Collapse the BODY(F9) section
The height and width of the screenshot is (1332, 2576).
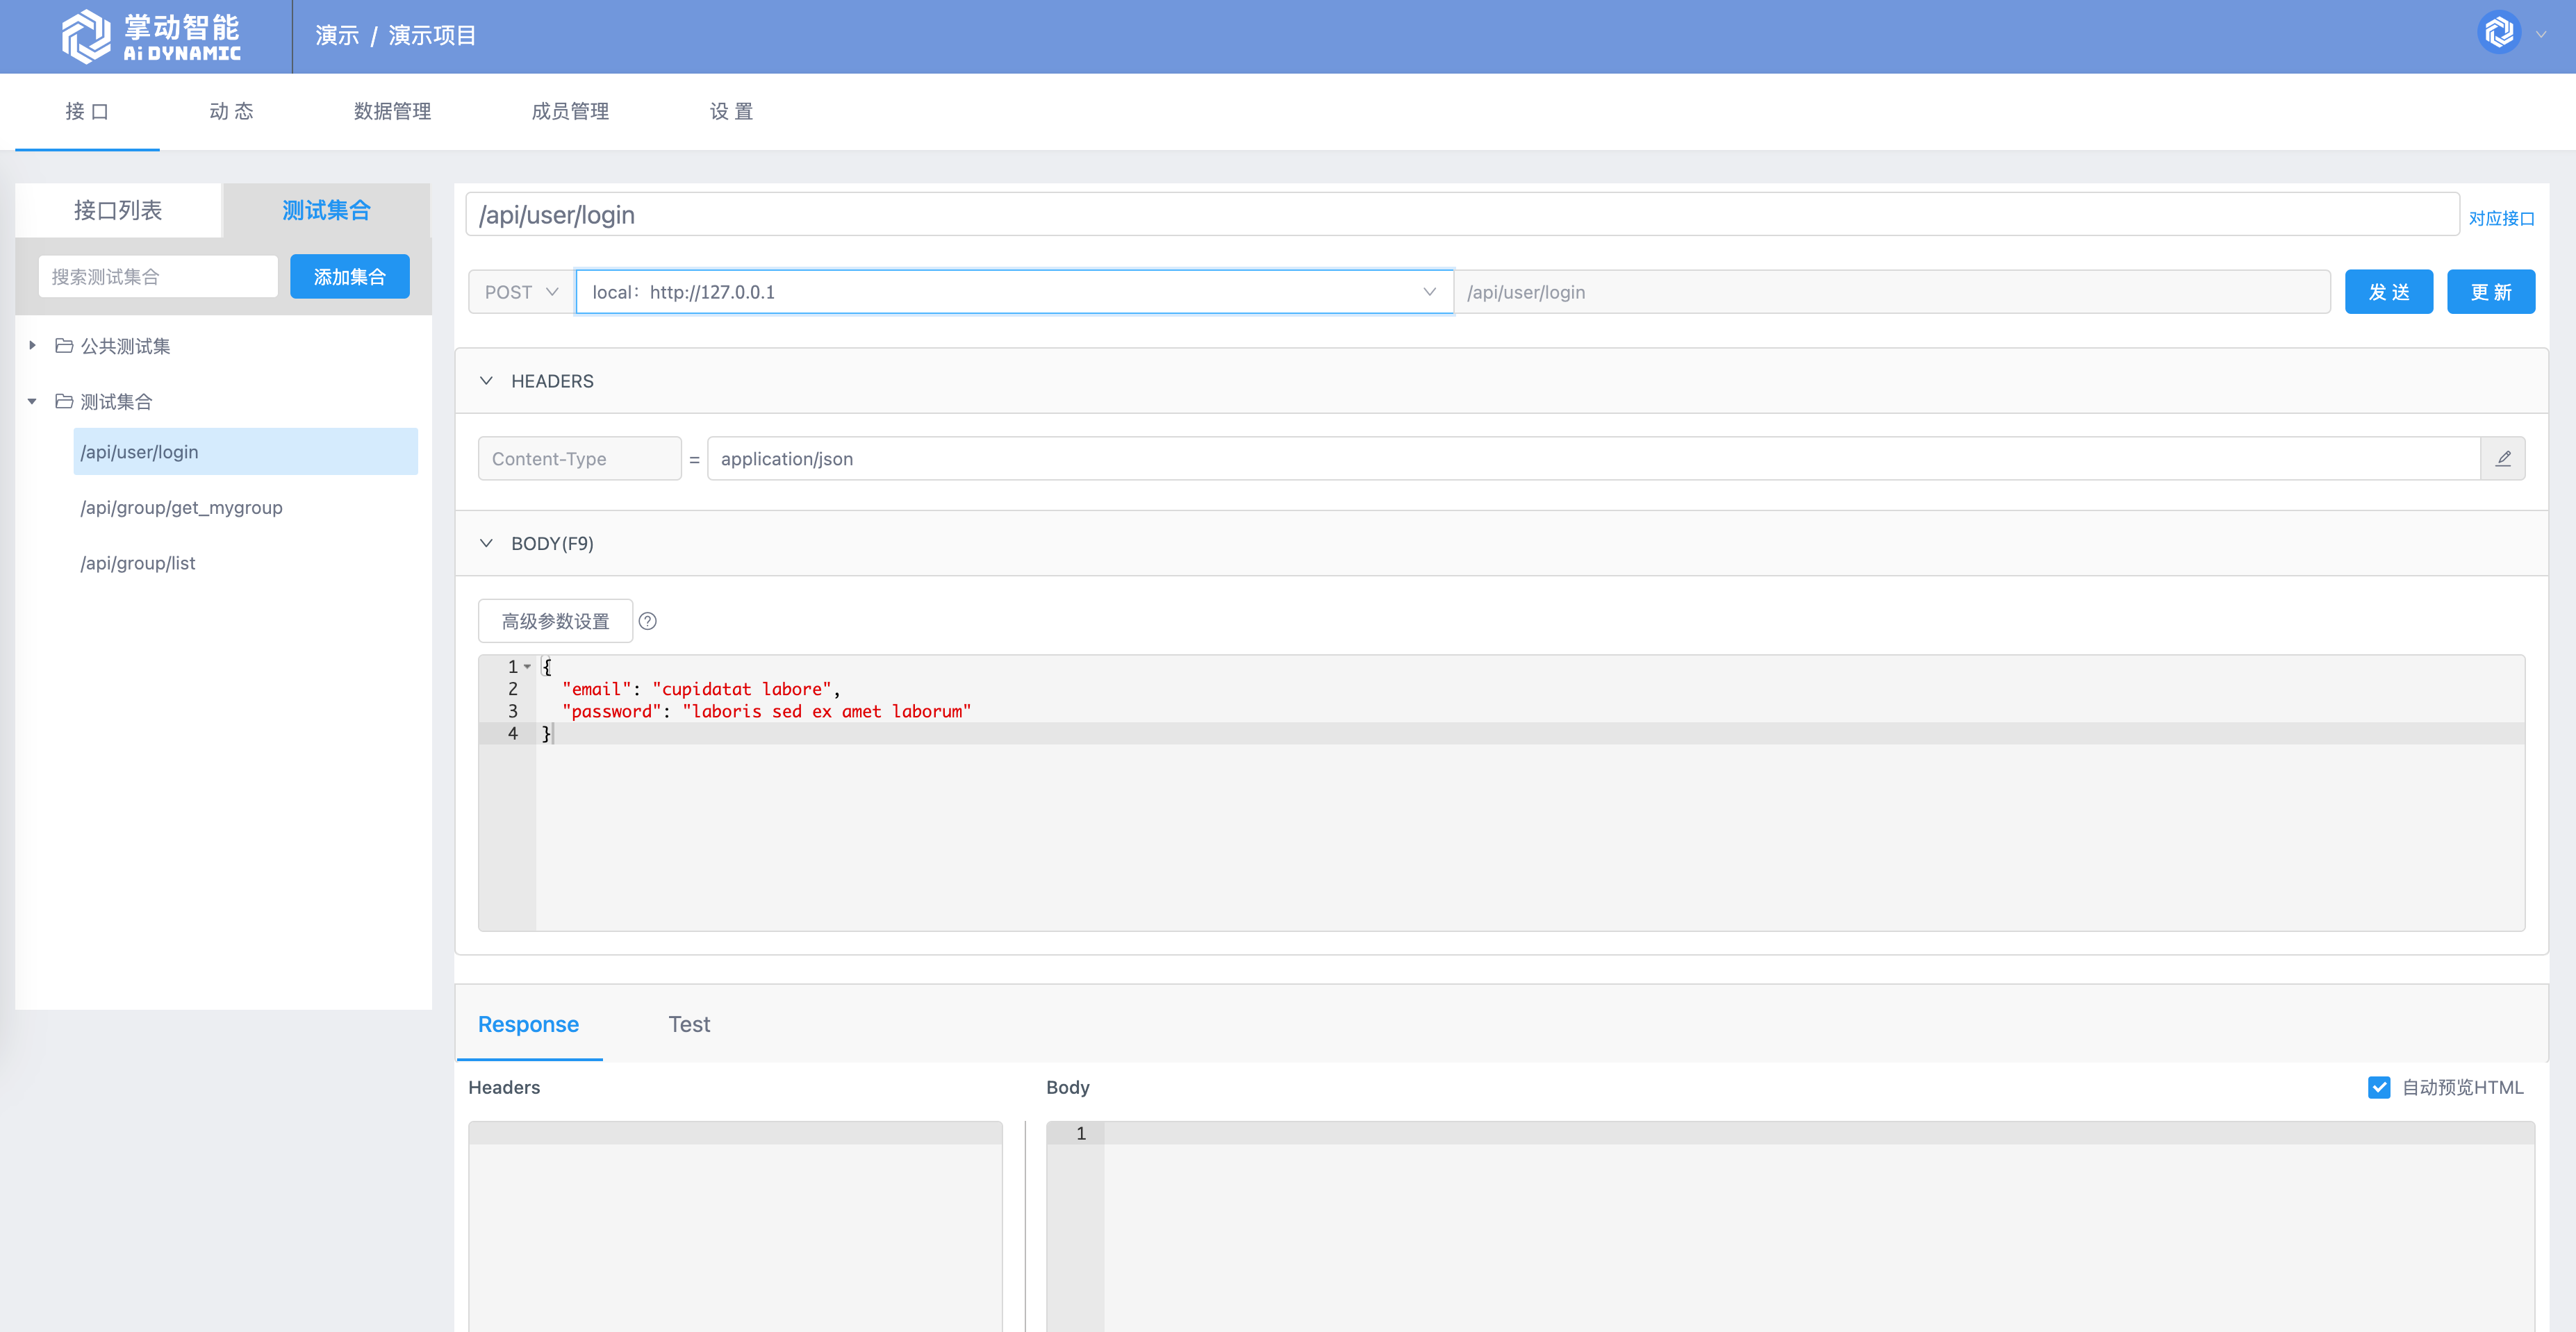(x=487, y=543)
